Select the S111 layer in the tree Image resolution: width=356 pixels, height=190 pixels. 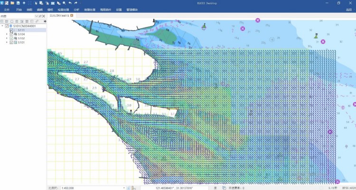[21, 30]
